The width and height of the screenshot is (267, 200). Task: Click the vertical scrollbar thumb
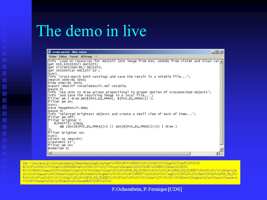tap(221, 104)
